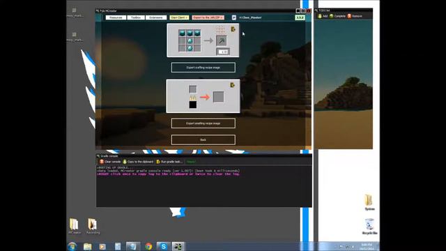Click Add in the TODO list window
Image resolution: width=446 pixels, height=251 pixels.
[x=323, y=16]
